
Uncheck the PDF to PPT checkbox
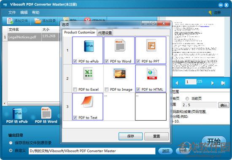pos(138,61)
